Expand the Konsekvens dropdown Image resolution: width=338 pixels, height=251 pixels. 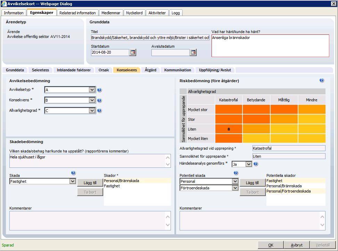[92, 100]
